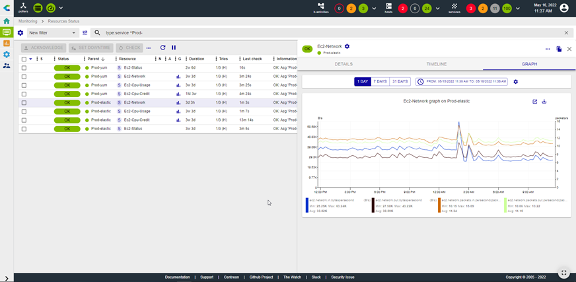Open the Home icon in the left sidebar
Viewport: 576px width, 282px height.
(x=7, y=21)
